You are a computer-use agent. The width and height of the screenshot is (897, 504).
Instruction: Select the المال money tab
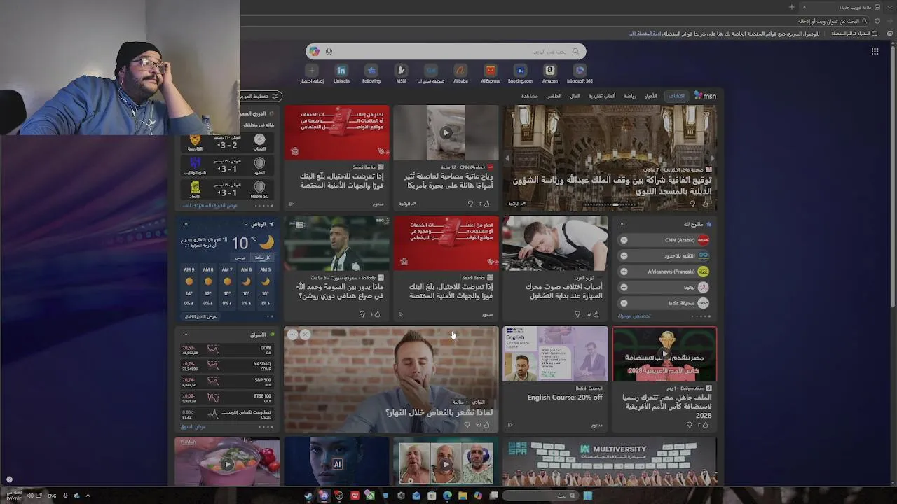pos(575,96)
